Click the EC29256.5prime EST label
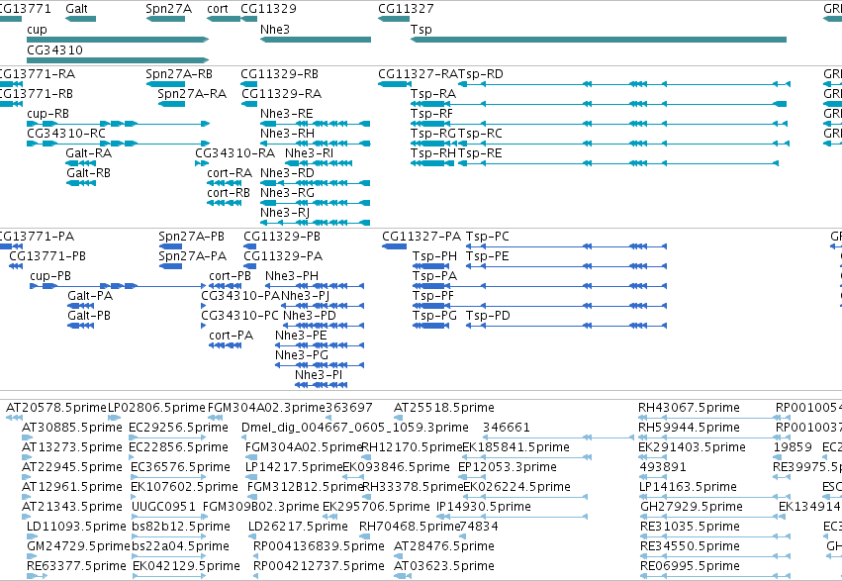This screenshot has width=842, height=581. pos(178,428)
